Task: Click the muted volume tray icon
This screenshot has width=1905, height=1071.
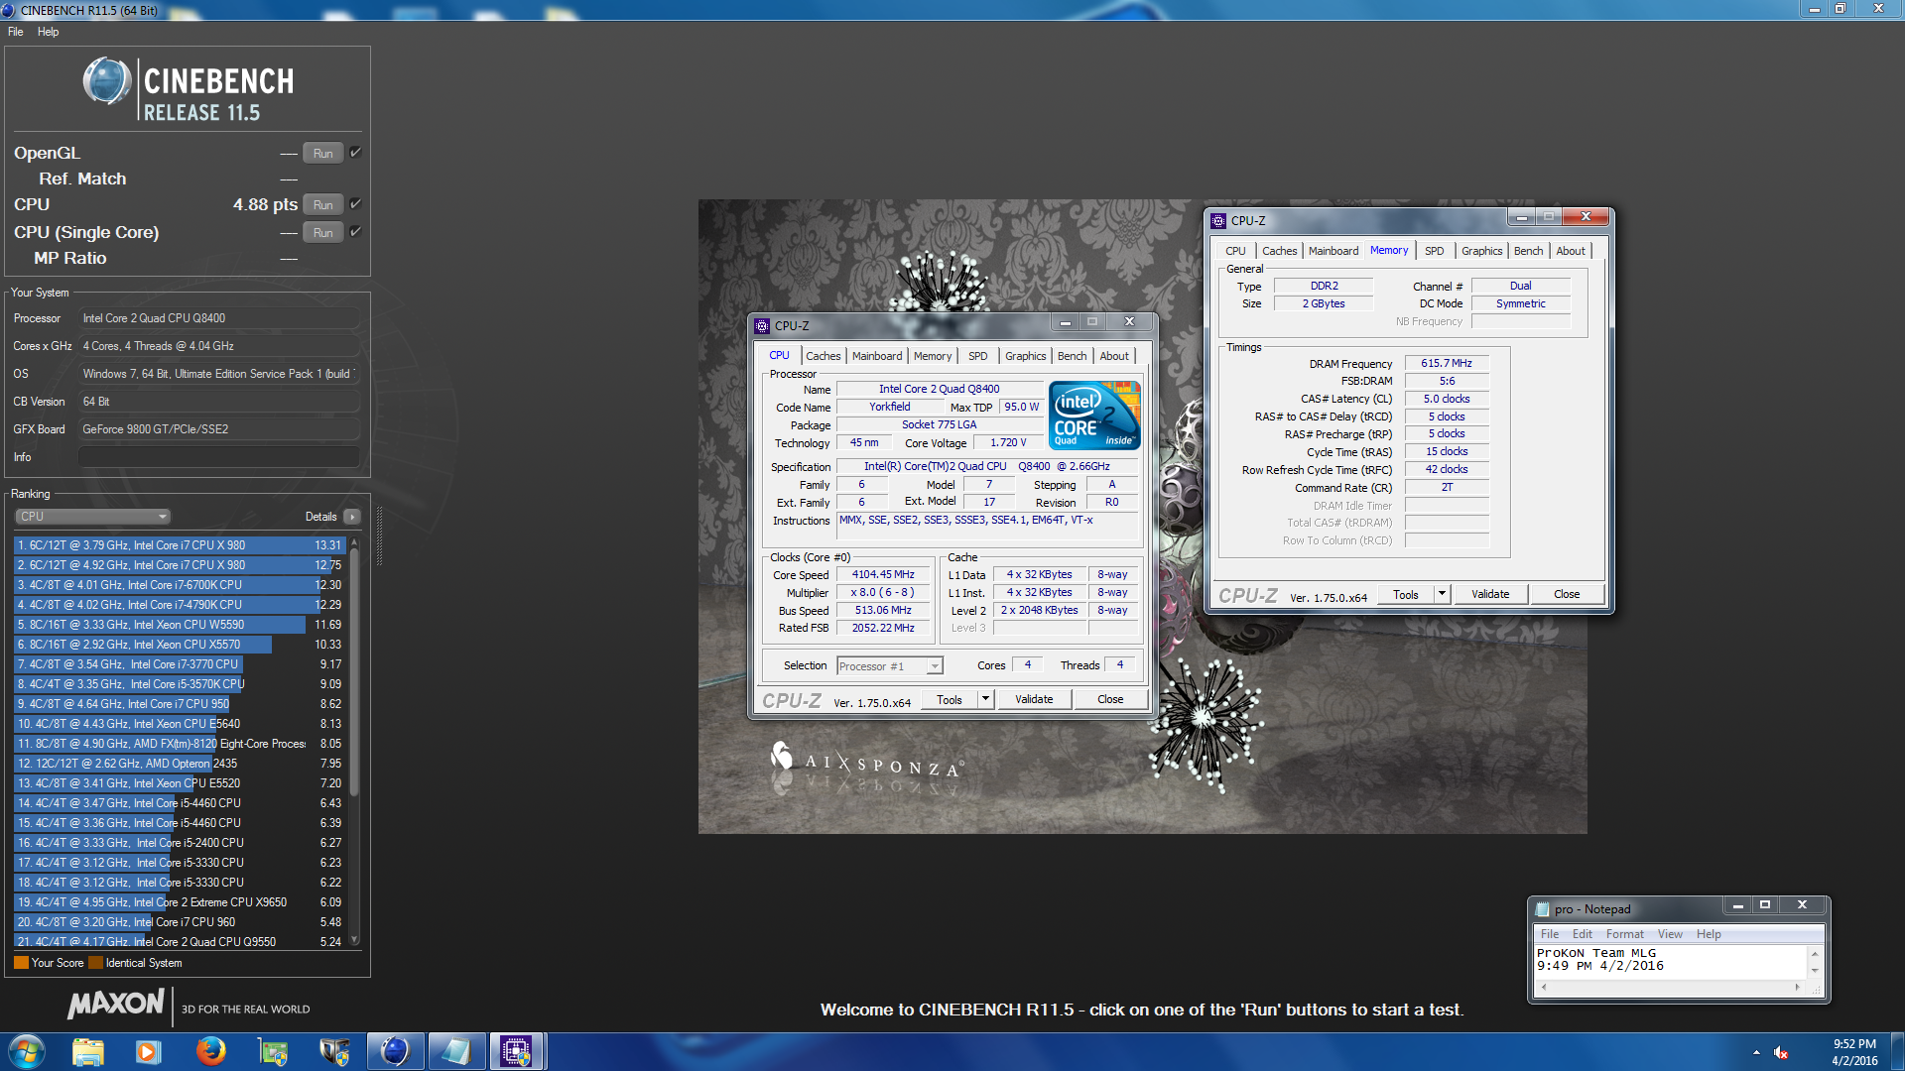Action: [1781, 1052]
